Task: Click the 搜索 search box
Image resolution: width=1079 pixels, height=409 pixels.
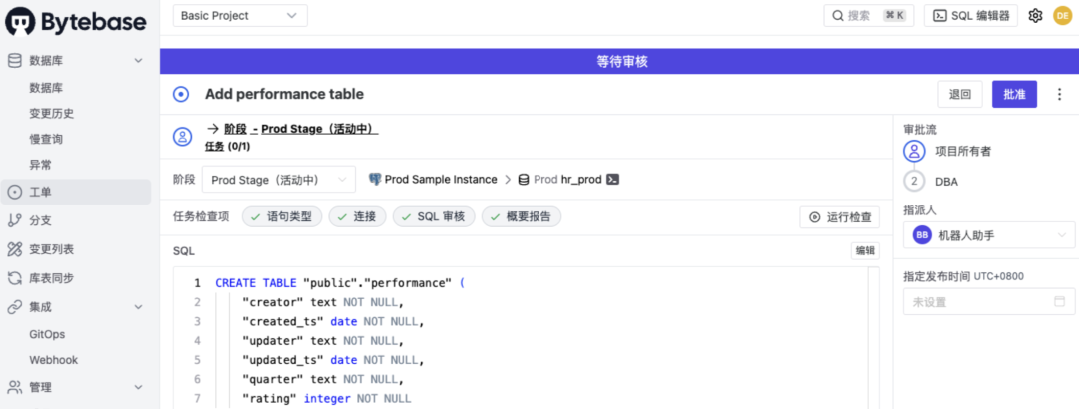Action: pyautogui.click(x=869, y=16)
